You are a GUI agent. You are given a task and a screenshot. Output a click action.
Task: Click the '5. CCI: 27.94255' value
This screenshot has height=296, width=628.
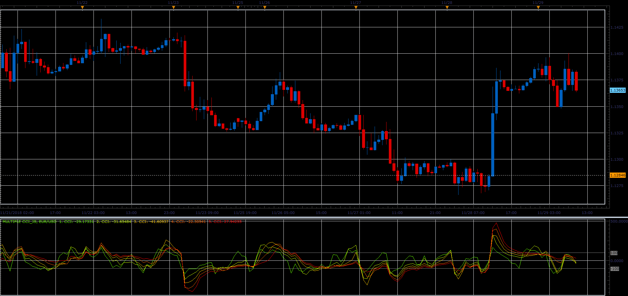225,222
